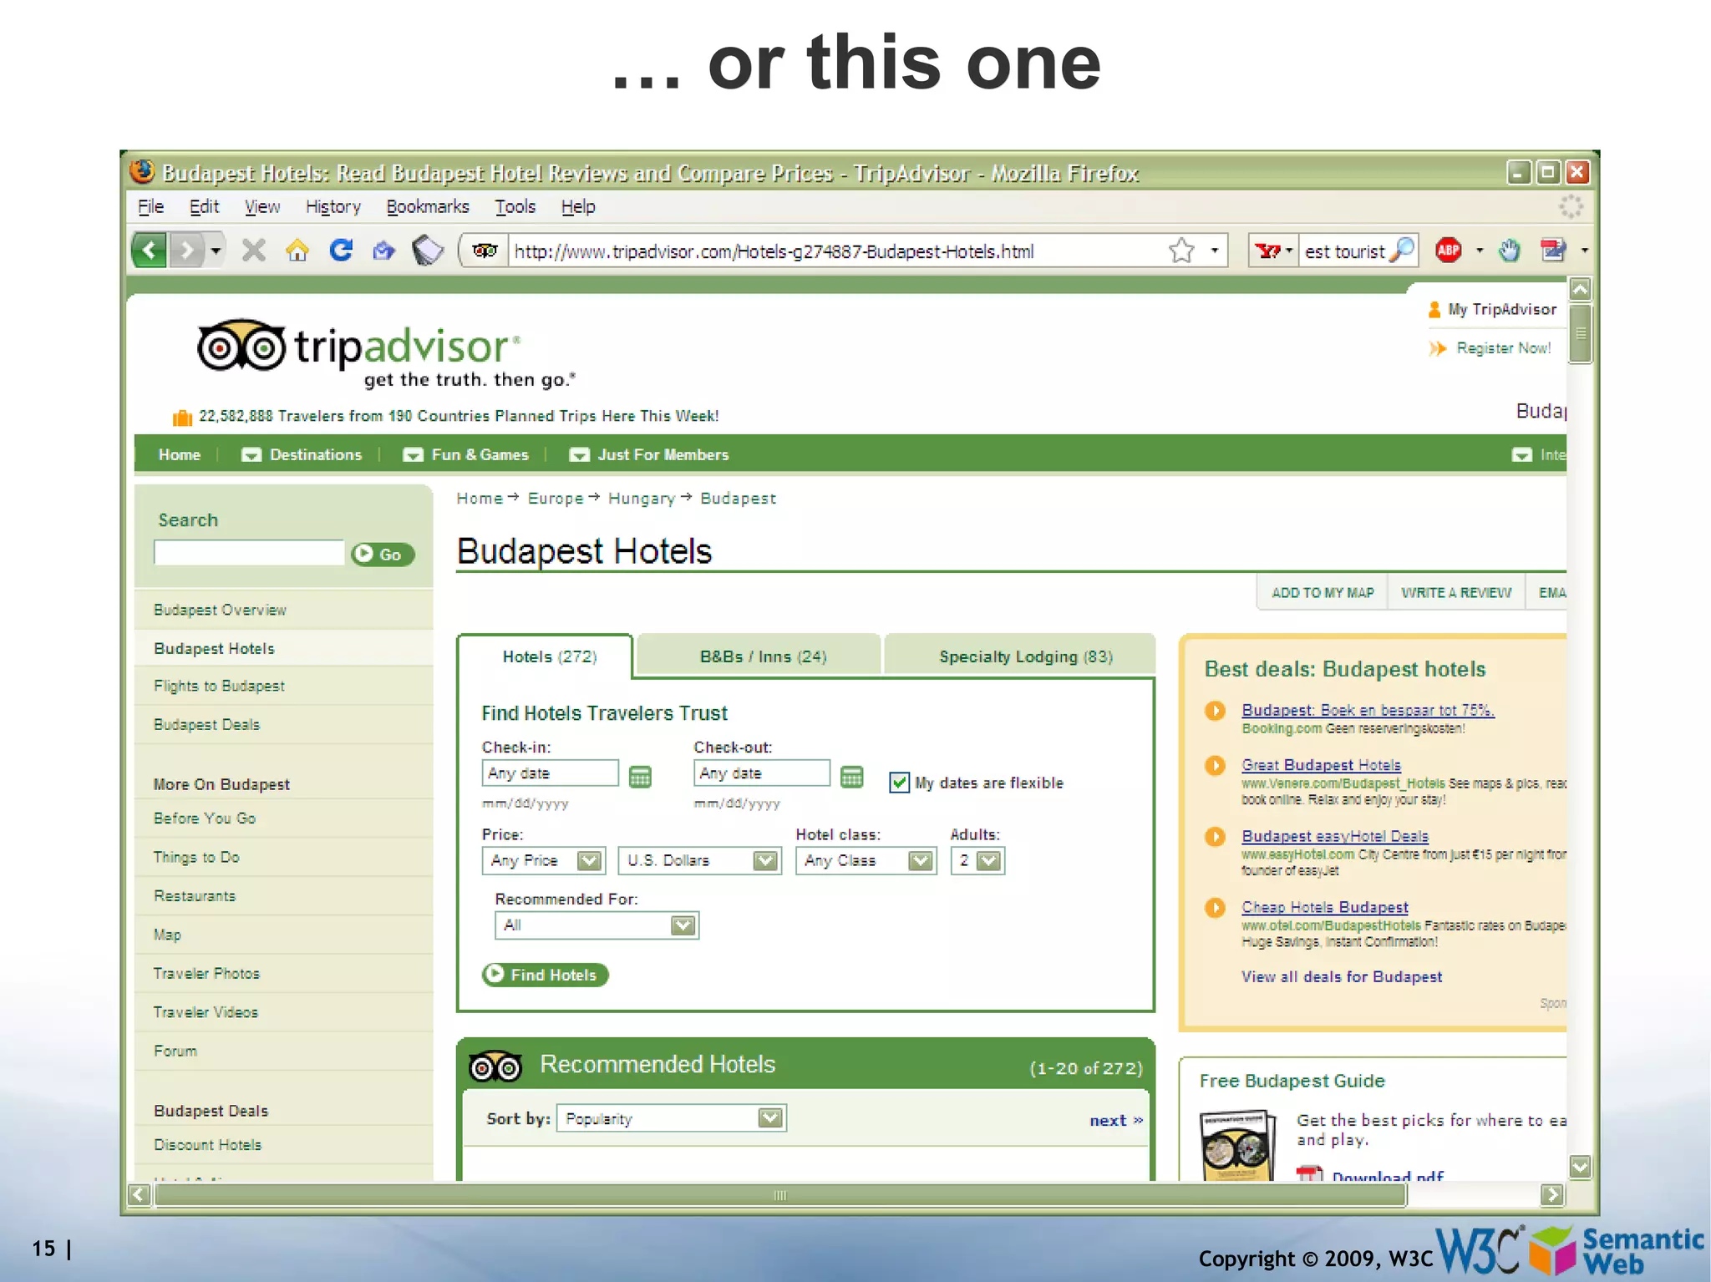Viewport: 1711px width, 1282px height.
Task: Toggle My dates are flexible checkbox
Action: [x=899, y=783]
